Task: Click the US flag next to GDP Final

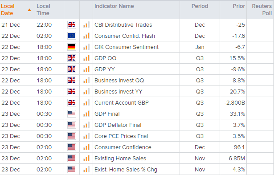Action: tap(72, 114)
